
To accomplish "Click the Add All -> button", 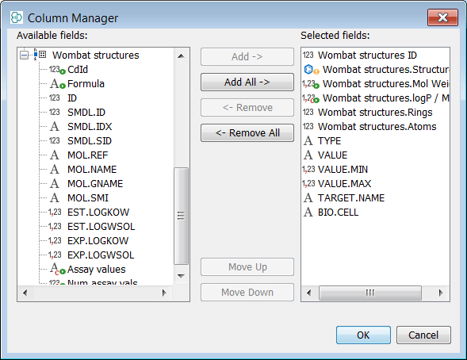I will click(x=247, y=82).
